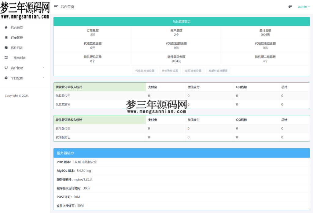Open 后台首页 in the sidebar
The height and width of the screenshot is (213, 313).
point(17,28)
